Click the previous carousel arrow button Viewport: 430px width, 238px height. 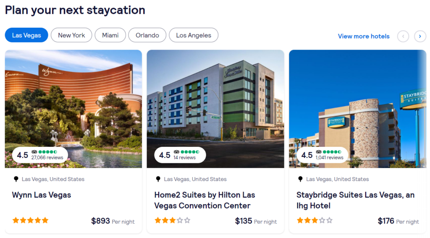point(403,36)
